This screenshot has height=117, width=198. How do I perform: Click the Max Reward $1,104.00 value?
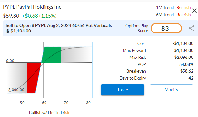[184, 50]
